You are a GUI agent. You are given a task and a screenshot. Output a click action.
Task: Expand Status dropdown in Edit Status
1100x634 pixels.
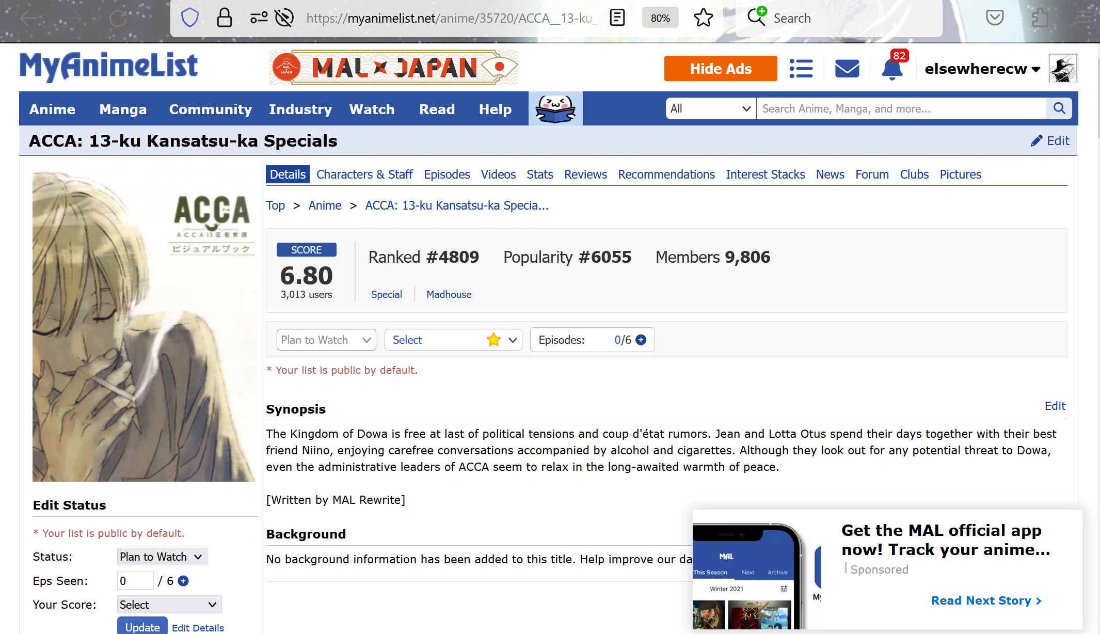pyautogui.click(x=162, y=557)
